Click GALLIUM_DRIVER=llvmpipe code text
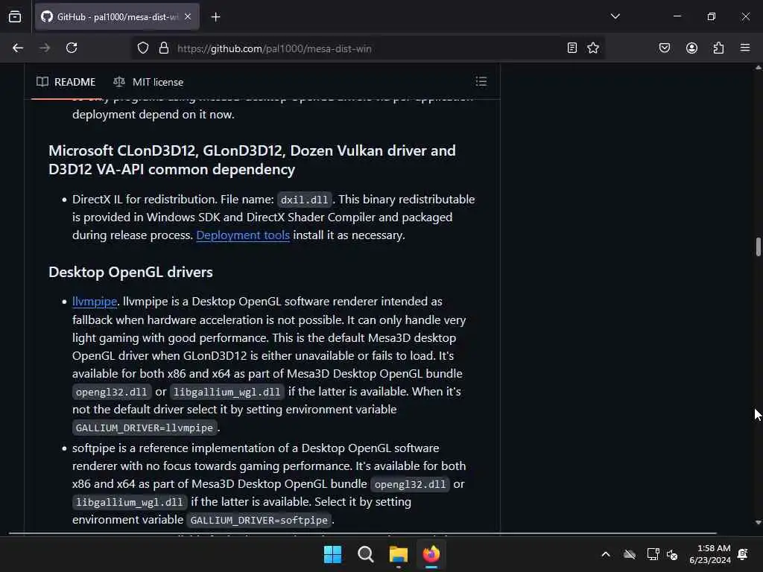The height and width of the screenshot is (572, 763). click(145, 428)
